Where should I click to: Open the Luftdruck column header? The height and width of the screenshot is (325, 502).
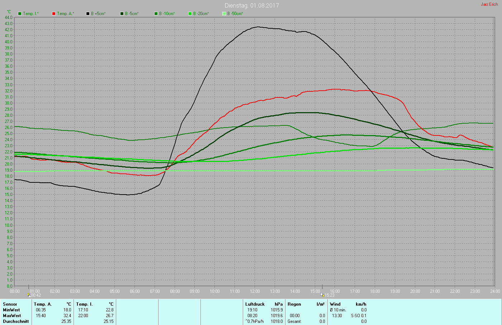click(255, 304)
